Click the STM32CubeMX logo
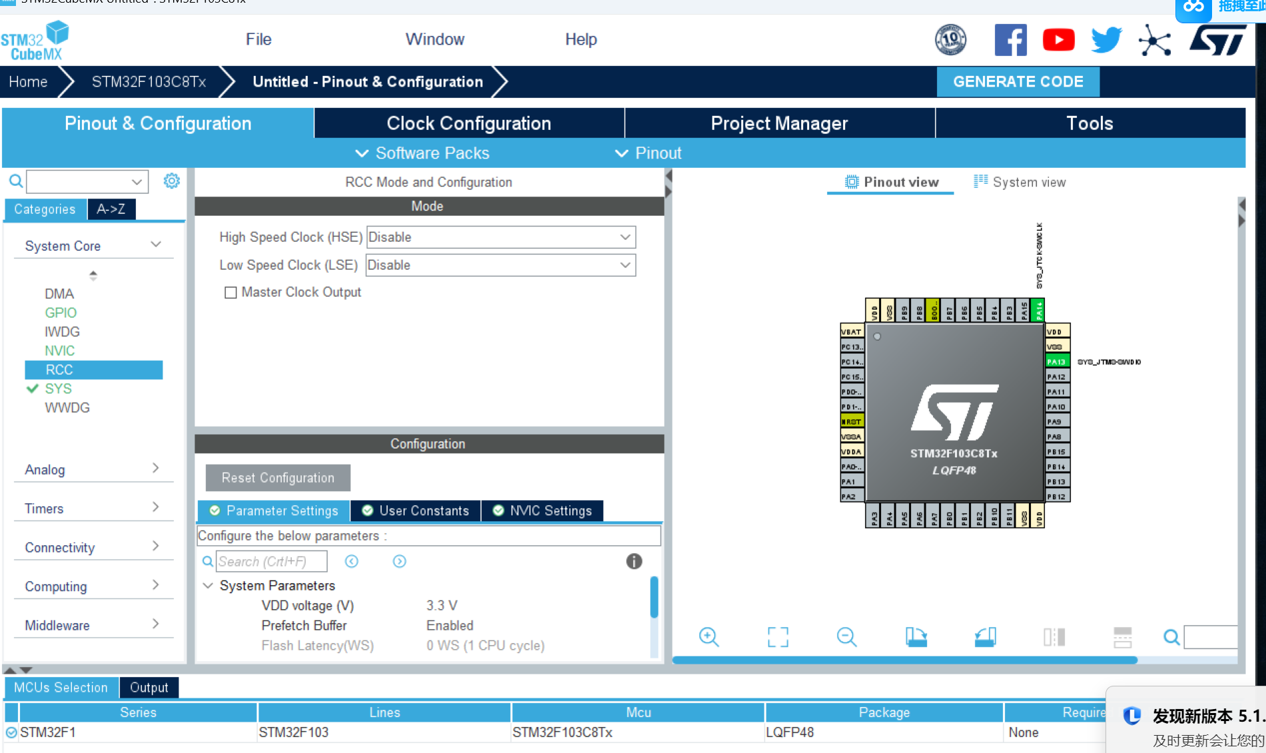The height and width of the screenshot is (753, 1266). [35, 41]
